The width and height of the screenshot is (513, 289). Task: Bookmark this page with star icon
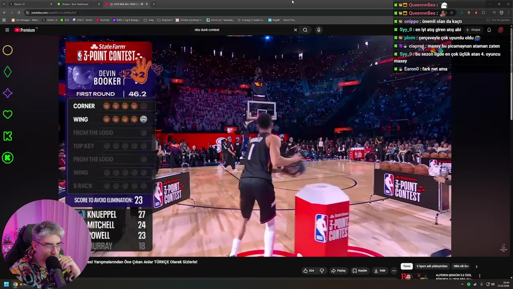pos(451,12)
